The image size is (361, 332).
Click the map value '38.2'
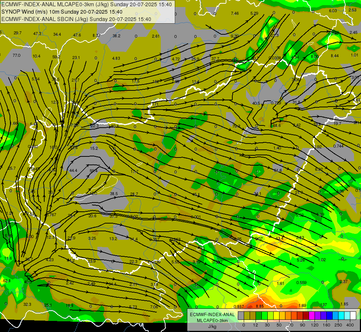click(x=117, y=36)
